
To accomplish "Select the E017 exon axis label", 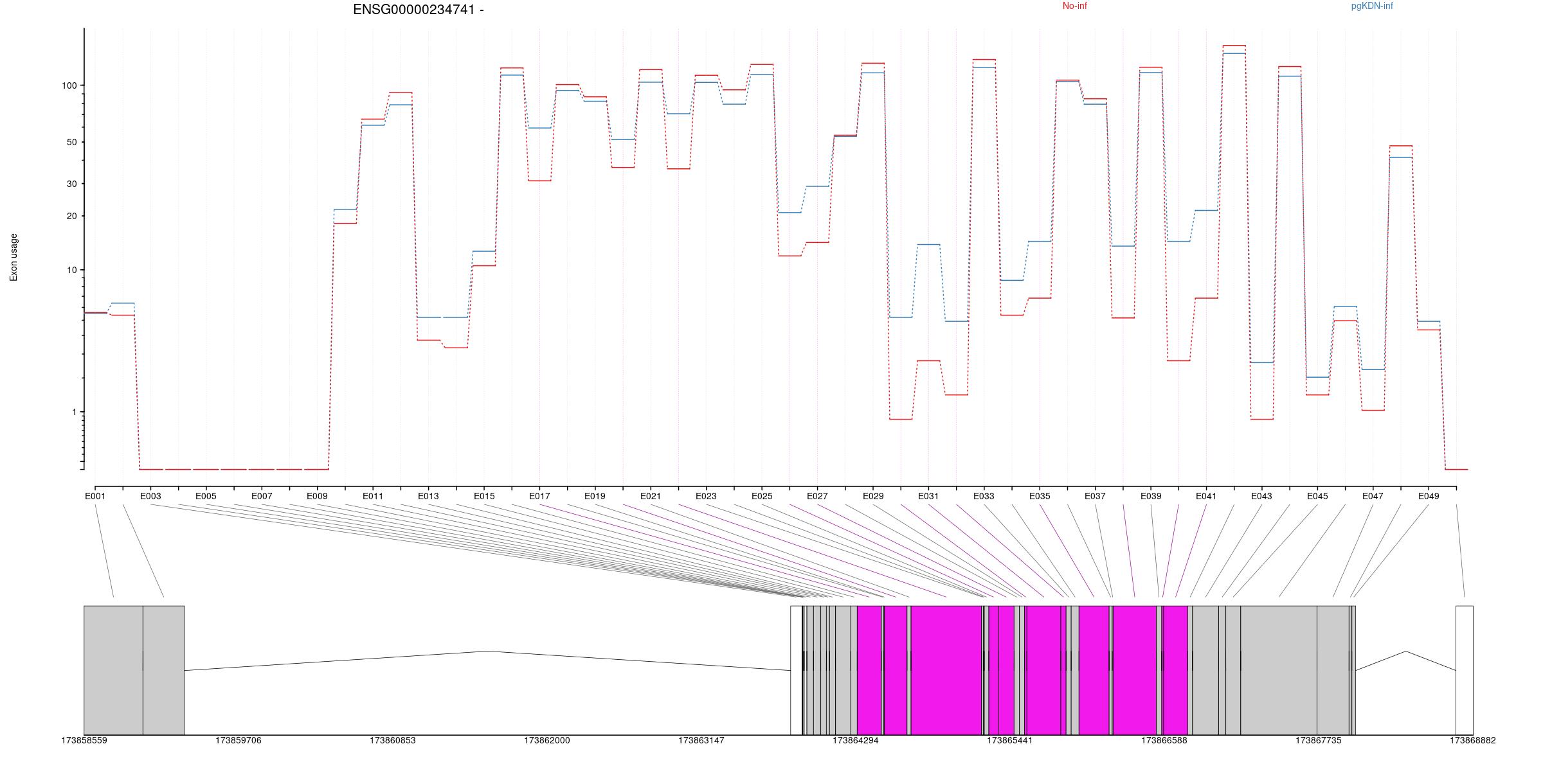I will click(x=539, y=496).
